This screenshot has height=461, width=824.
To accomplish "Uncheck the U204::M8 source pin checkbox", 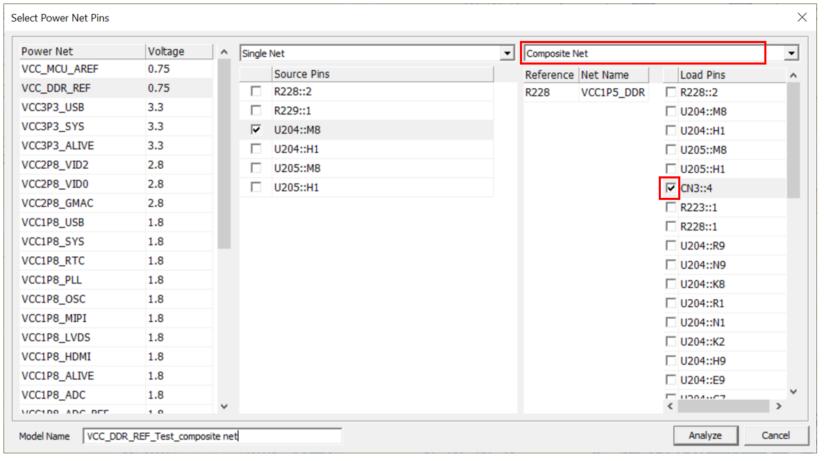I will (256, 130).
